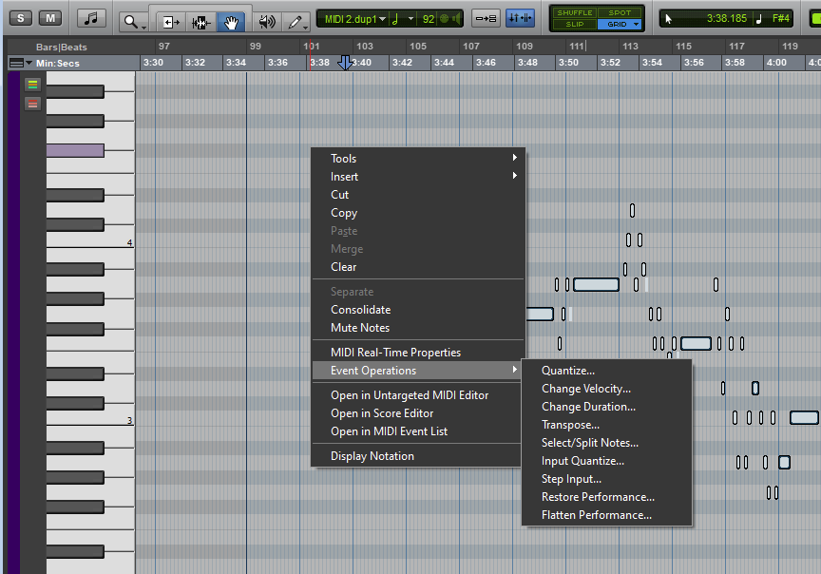Open the Transpose... dialog
Viewport: 821px width, 574px height.
click(x=607, y=425)
